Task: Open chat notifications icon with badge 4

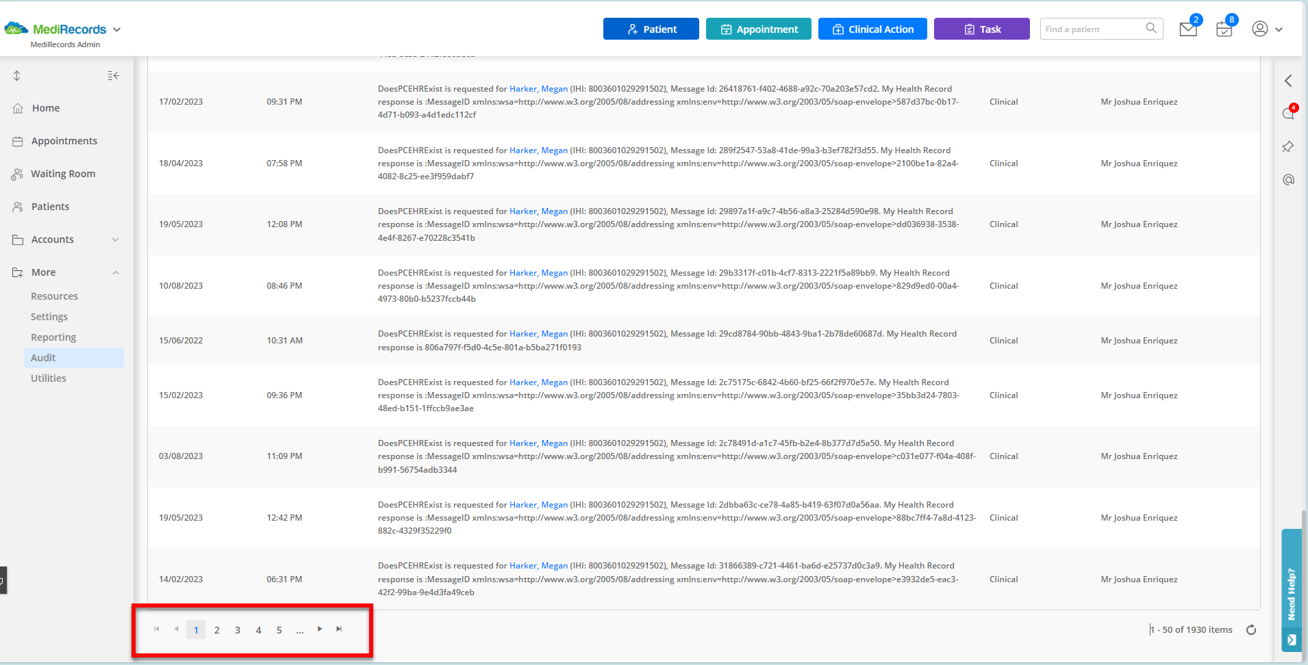Action: pyautogui.click(x=1288, y=114)
